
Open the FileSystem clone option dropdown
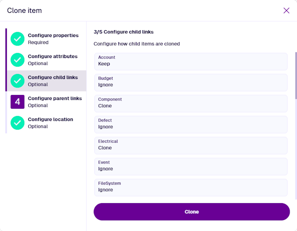coord(191,187)
